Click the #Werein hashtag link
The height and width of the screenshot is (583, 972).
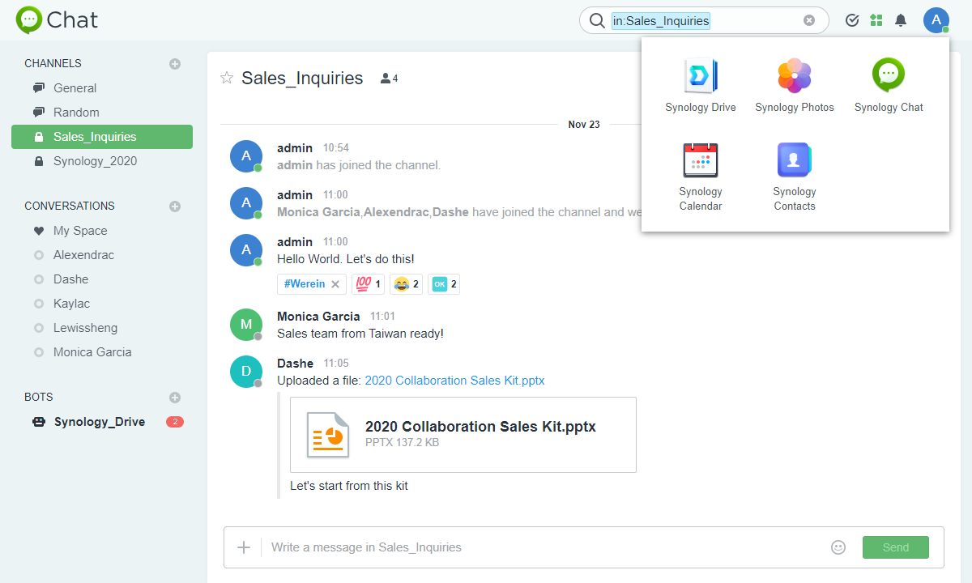click(304, 284)
